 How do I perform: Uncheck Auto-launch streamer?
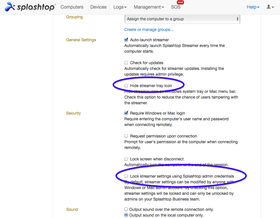point(126,40)
